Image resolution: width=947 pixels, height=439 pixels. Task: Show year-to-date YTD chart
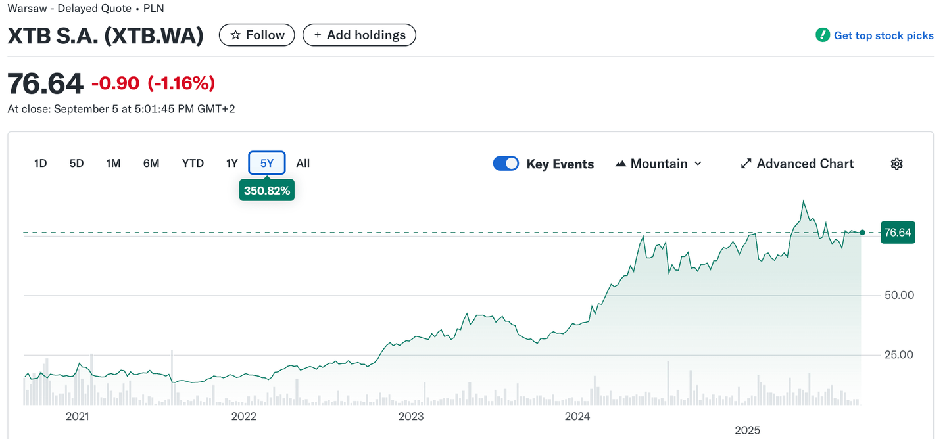193,164
